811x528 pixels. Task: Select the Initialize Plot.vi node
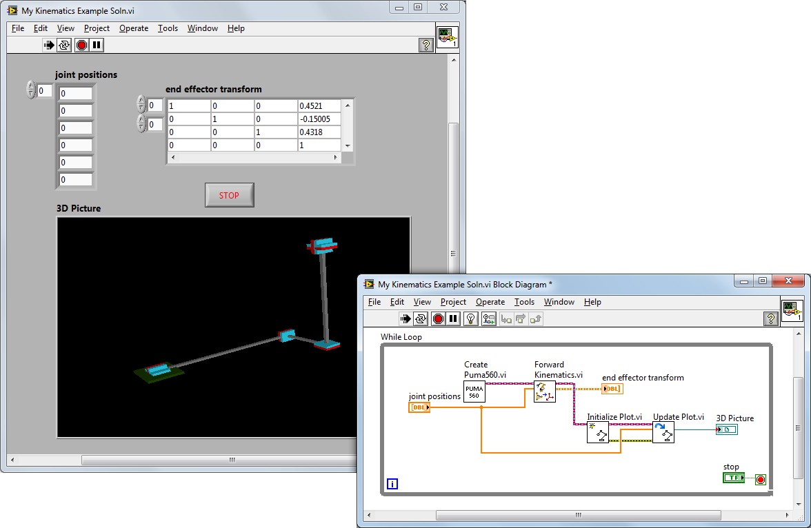tap(597, 432)
